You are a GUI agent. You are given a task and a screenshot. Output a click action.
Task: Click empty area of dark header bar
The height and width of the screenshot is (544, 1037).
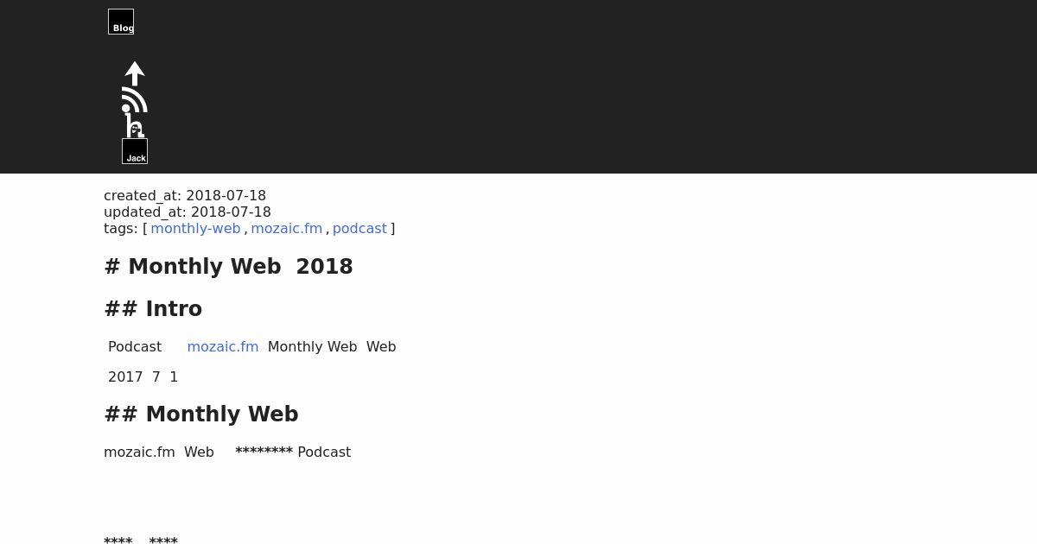point(605,86)
